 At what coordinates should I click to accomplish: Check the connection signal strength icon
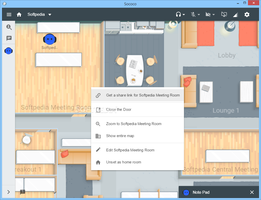pos(235,15)
